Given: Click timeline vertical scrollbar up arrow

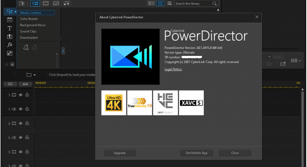Looking at the screenshot, I should point(302,89).
